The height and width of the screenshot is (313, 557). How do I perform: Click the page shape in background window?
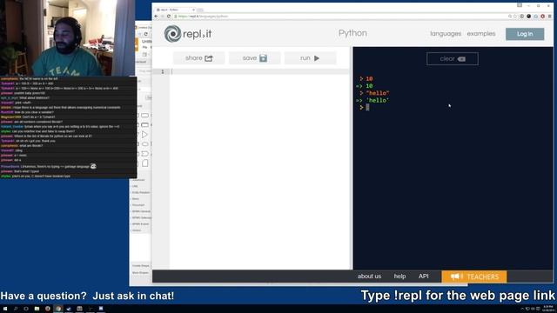click(145, 163)
